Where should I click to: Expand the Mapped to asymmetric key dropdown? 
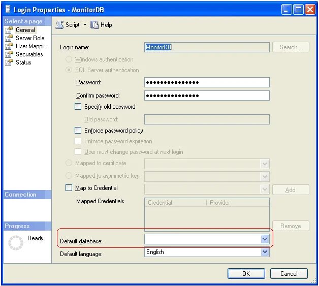[x=265, y=177]
